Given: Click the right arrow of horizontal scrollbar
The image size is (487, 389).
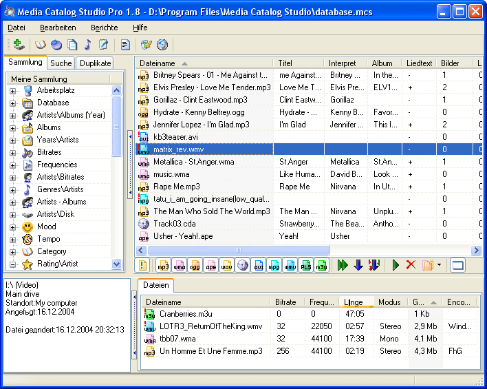Looking at the screenshot, I should [x=476, y=250].
